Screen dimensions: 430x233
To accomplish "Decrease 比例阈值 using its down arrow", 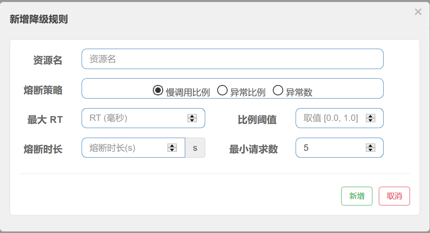I will [x=370, y=120].
